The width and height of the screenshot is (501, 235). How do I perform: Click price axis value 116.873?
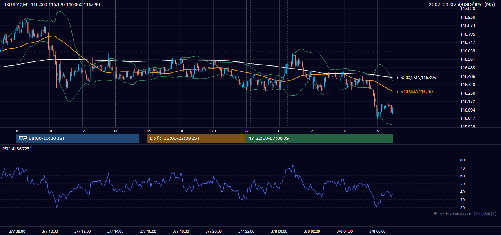coord(468,25)
